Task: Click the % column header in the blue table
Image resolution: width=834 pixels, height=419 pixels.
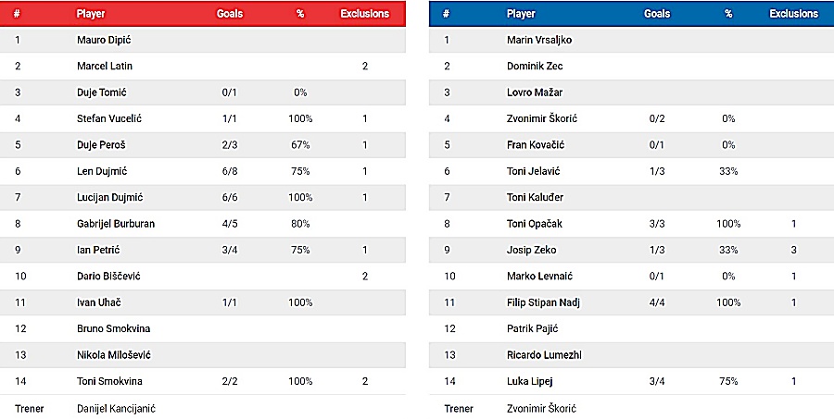Action: click(x=728, y=14)
